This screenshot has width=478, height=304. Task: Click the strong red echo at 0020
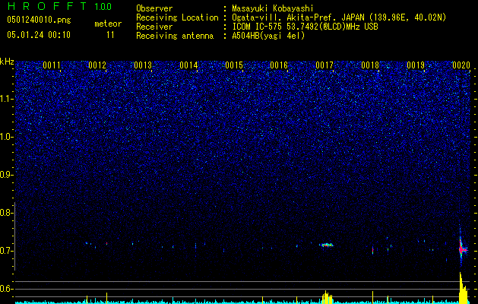click(x=461, y=249)
